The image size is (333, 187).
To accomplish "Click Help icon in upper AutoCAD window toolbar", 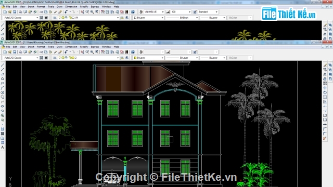I will click(x=133, y=12).
